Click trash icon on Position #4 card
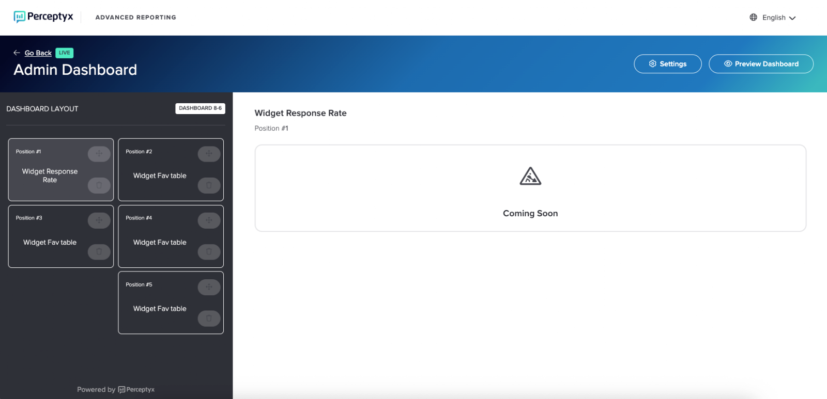Viewport: 827px width, 399px height. click(209, 252)
